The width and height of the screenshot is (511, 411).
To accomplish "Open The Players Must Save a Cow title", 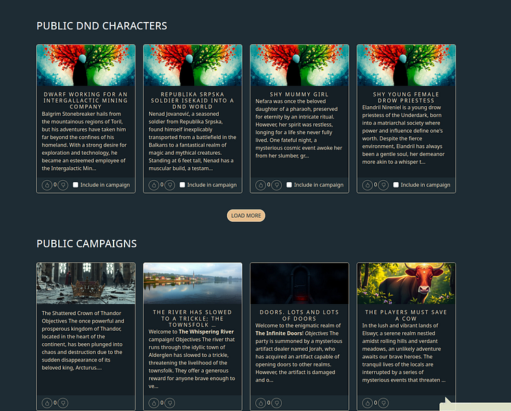I will [x=406, y=315].
